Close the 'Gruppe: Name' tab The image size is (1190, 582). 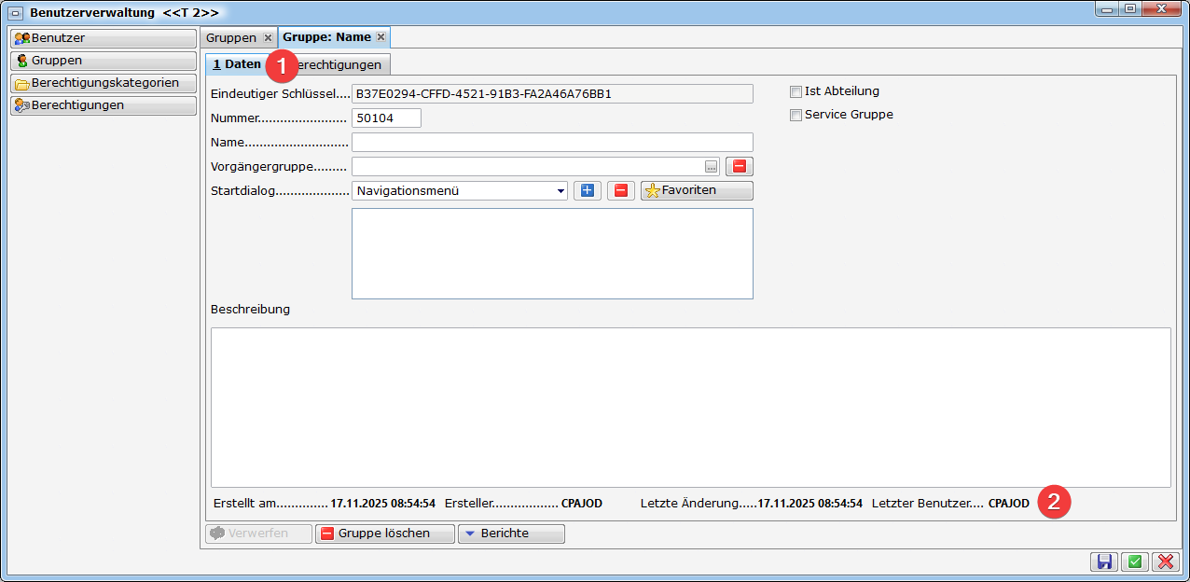[381, 37]
